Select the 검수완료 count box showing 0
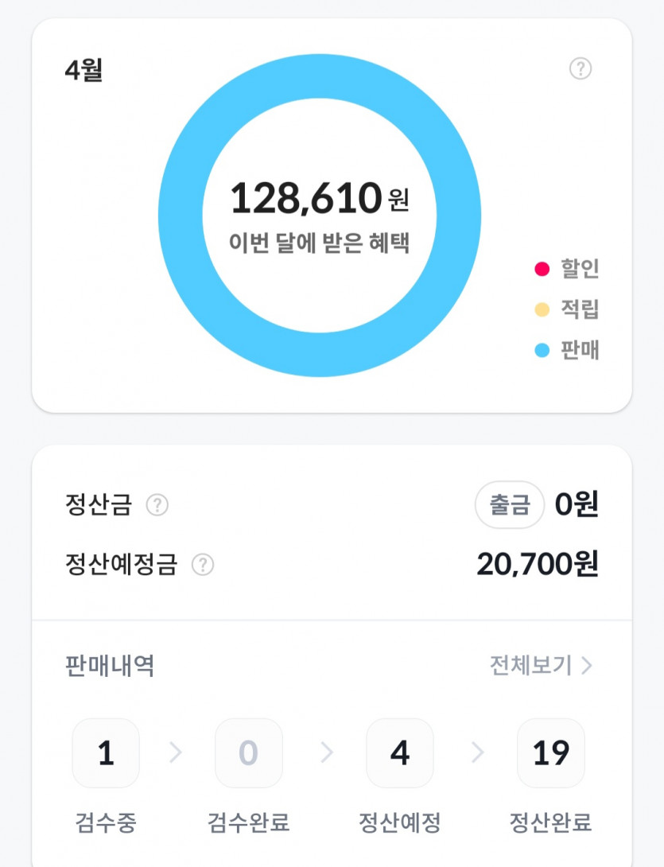Screen dimensions: 664x867 click(249, 753)
